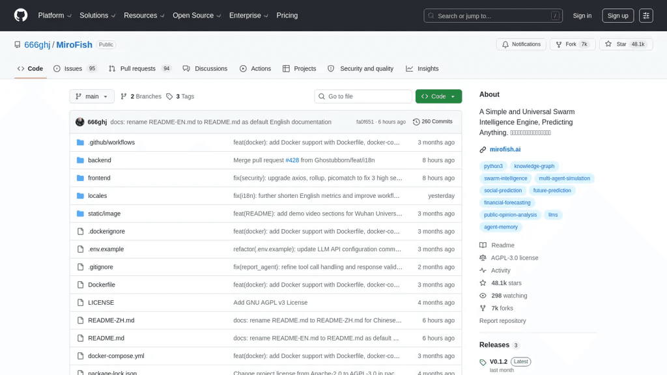The image size is (667, 375).
Task: View the V0.1.2 release tag
Action: click(498, 361)
